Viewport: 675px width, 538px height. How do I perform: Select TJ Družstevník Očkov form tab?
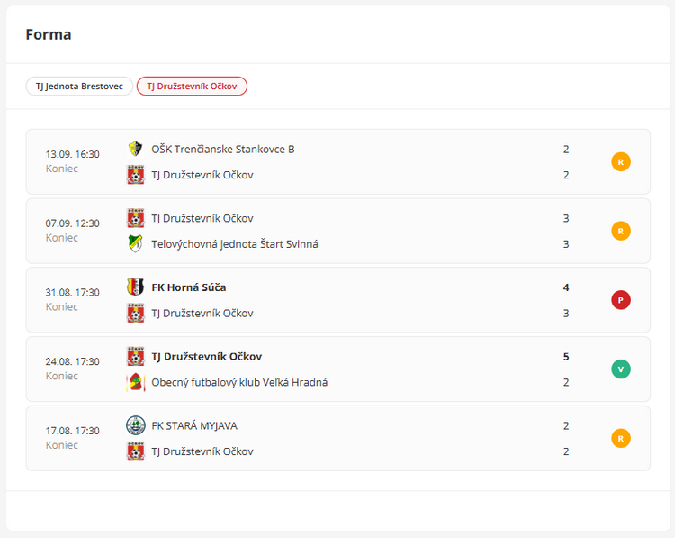point(192,87)
